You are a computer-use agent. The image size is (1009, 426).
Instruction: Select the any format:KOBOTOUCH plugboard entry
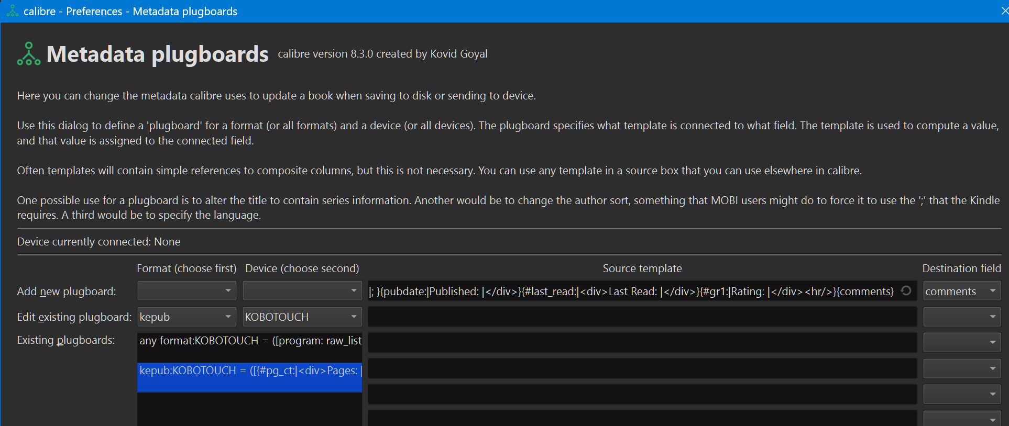point(249,341)
